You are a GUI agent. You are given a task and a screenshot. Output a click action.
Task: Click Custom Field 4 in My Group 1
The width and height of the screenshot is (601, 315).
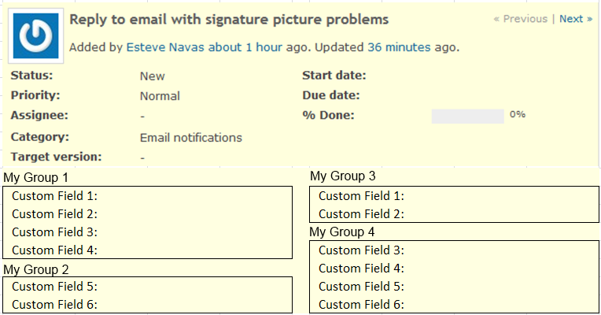(55, 250)
